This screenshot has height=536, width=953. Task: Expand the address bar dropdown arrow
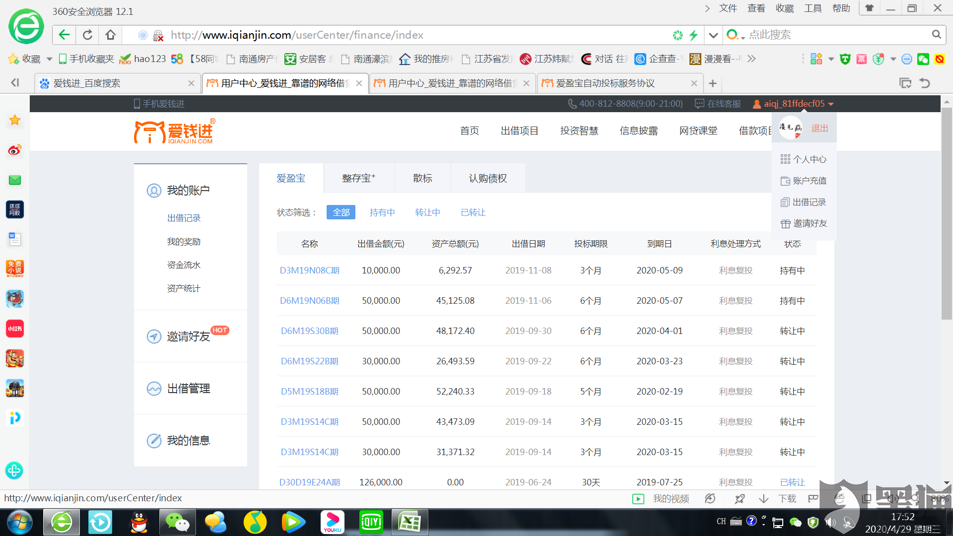click(713, 35)
